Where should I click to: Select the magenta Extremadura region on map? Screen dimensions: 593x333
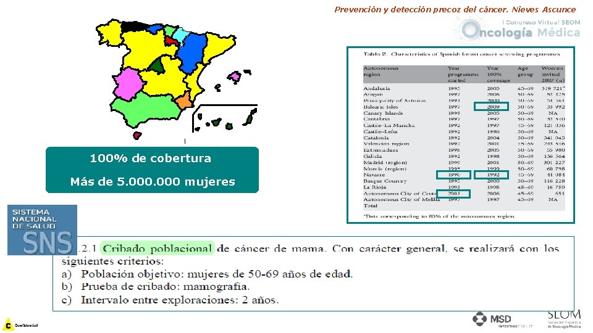coord(129,83)
